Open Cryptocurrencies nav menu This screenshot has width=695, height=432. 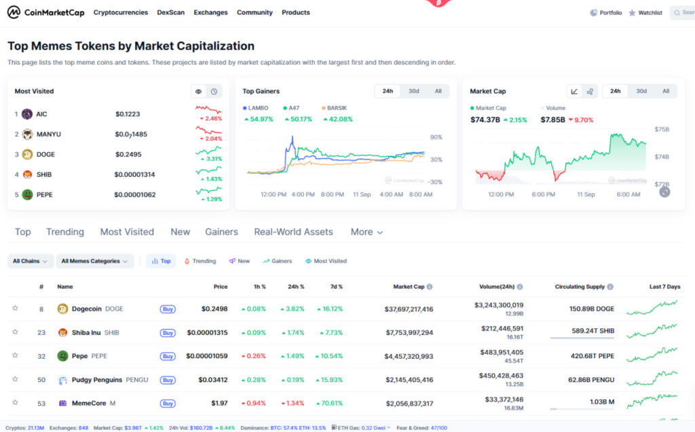click(121, 12)
